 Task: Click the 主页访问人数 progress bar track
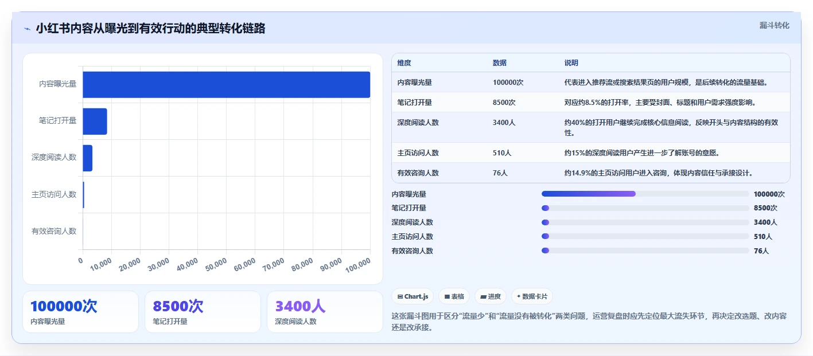point(645,236)
